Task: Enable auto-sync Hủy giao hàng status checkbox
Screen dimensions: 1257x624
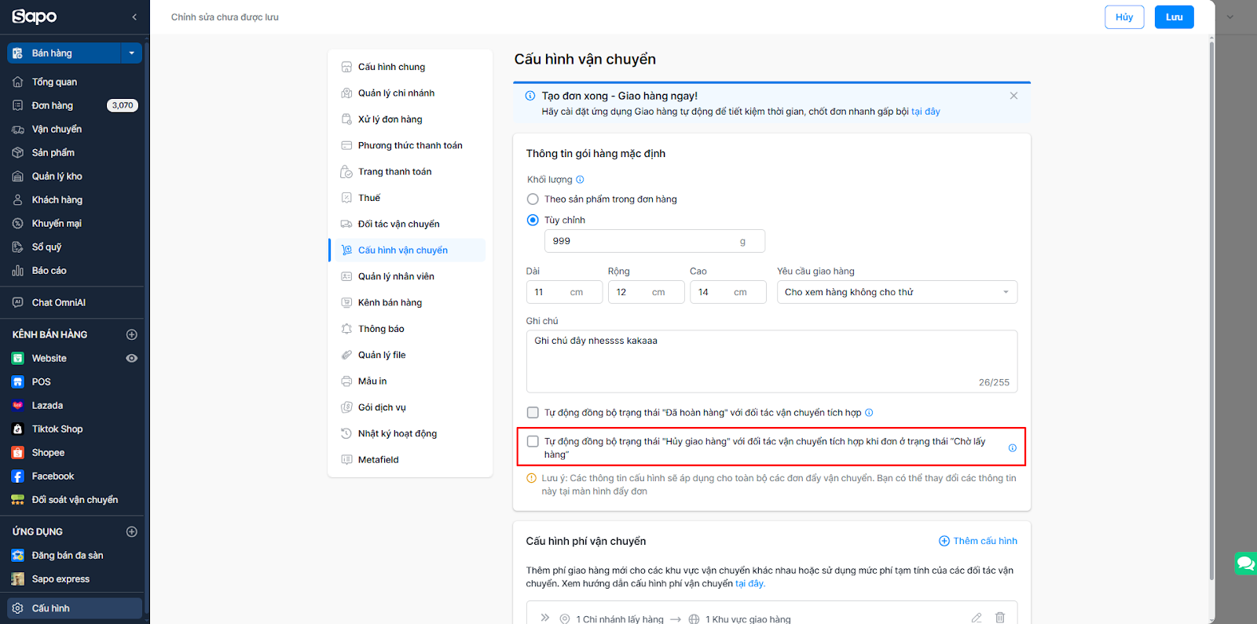Action: pyautogui.click(x=533, y=442)
